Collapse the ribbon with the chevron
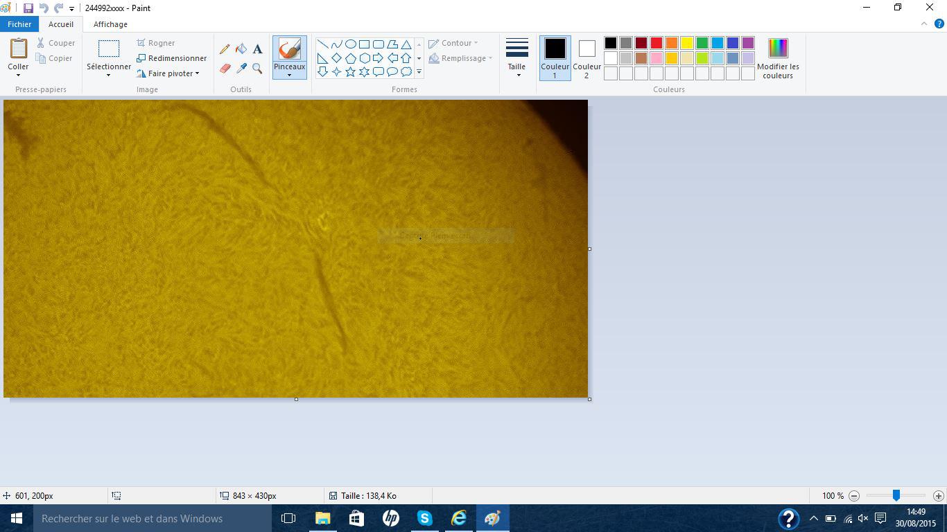This screenshot has width=947, height=532. click(x=924, y=24)
